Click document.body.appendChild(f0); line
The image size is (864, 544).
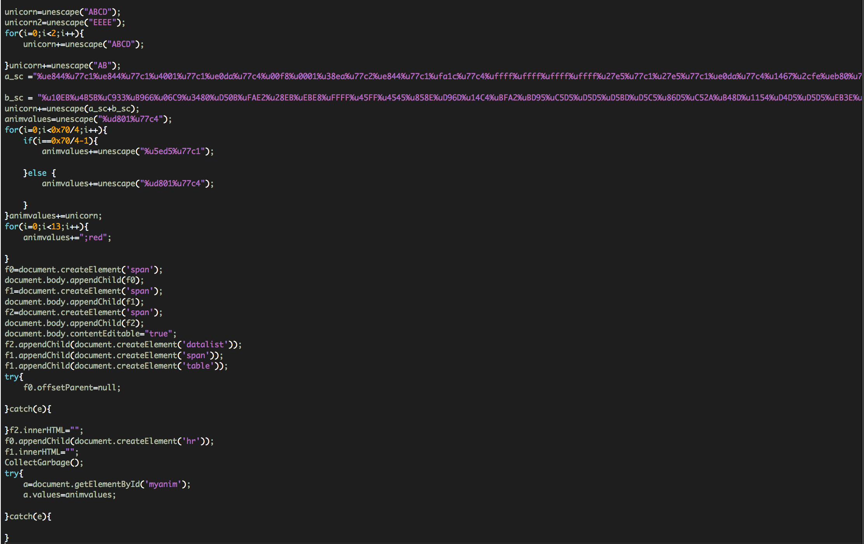point(74,280)
